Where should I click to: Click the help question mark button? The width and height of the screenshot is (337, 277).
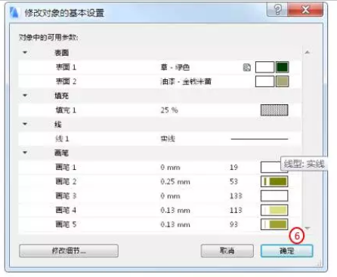click(x=277, y=10)
